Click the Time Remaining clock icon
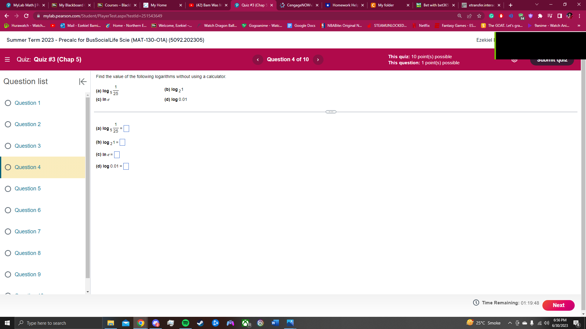This screenshot has height=329, width=586. click(476, 303)
